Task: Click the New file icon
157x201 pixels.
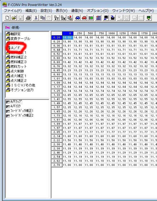Action: point(7,18)
